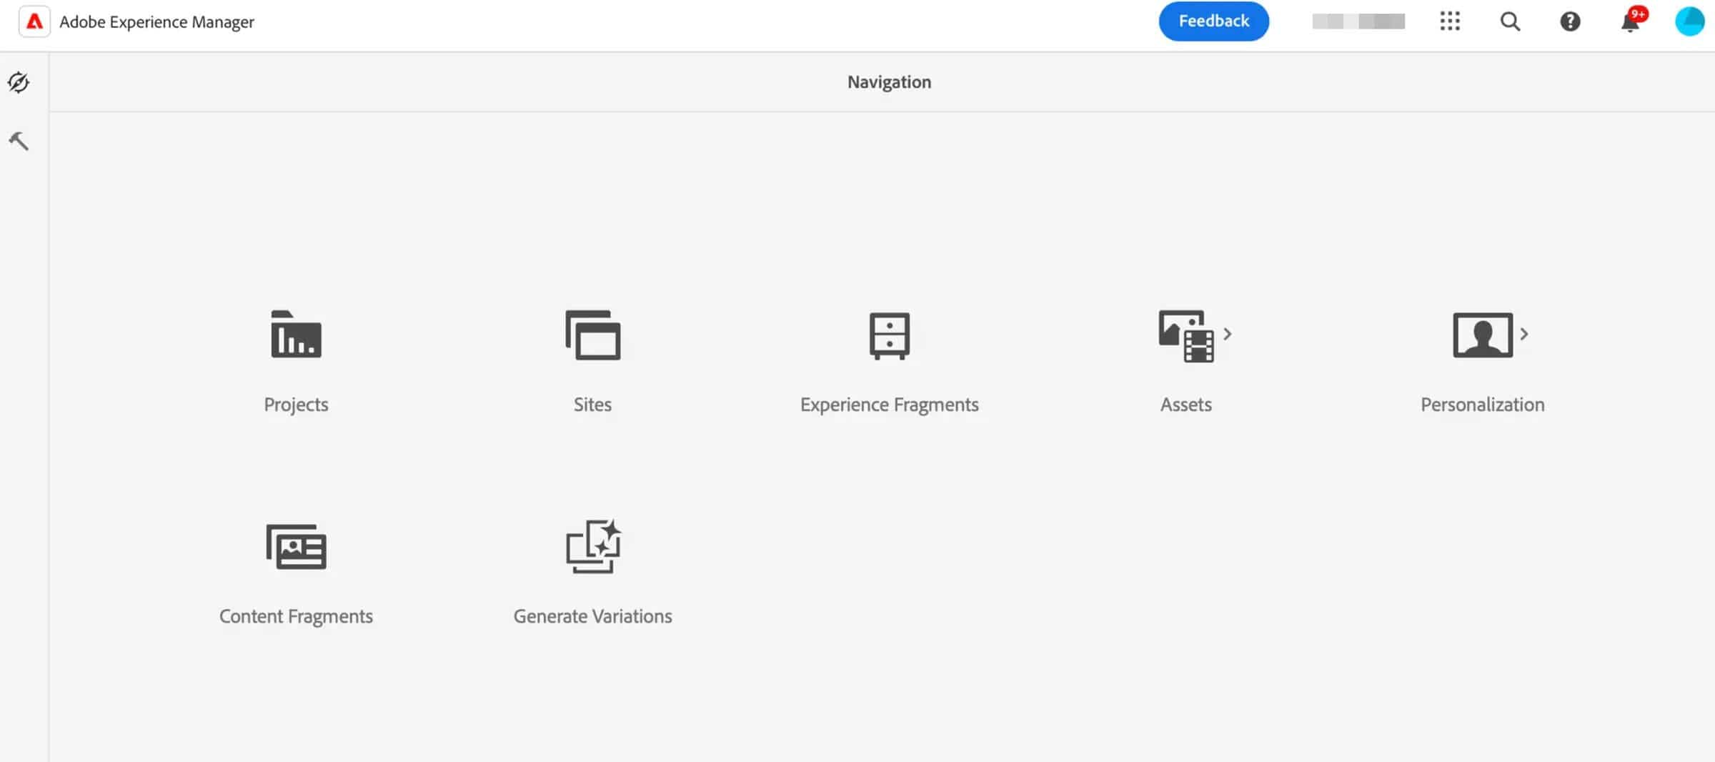Open the Personalization icon
Viewport: 1715px width, 762px height.
tap(1483, 335)
